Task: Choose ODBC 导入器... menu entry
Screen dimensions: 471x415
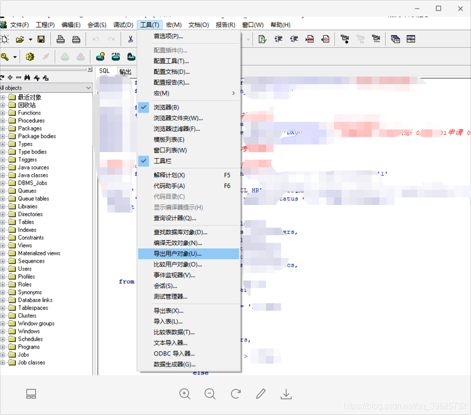Action: coord(188,354)
